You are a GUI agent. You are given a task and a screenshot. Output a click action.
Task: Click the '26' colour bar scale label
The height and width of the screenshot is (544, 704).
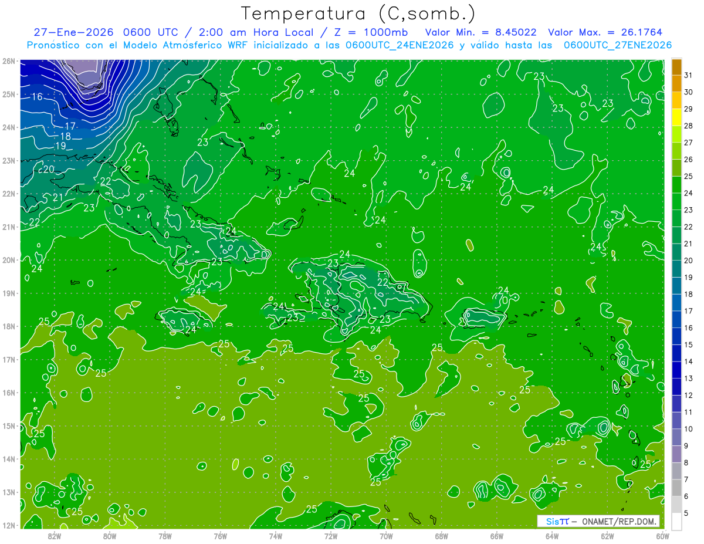click(x=688, y=160)
